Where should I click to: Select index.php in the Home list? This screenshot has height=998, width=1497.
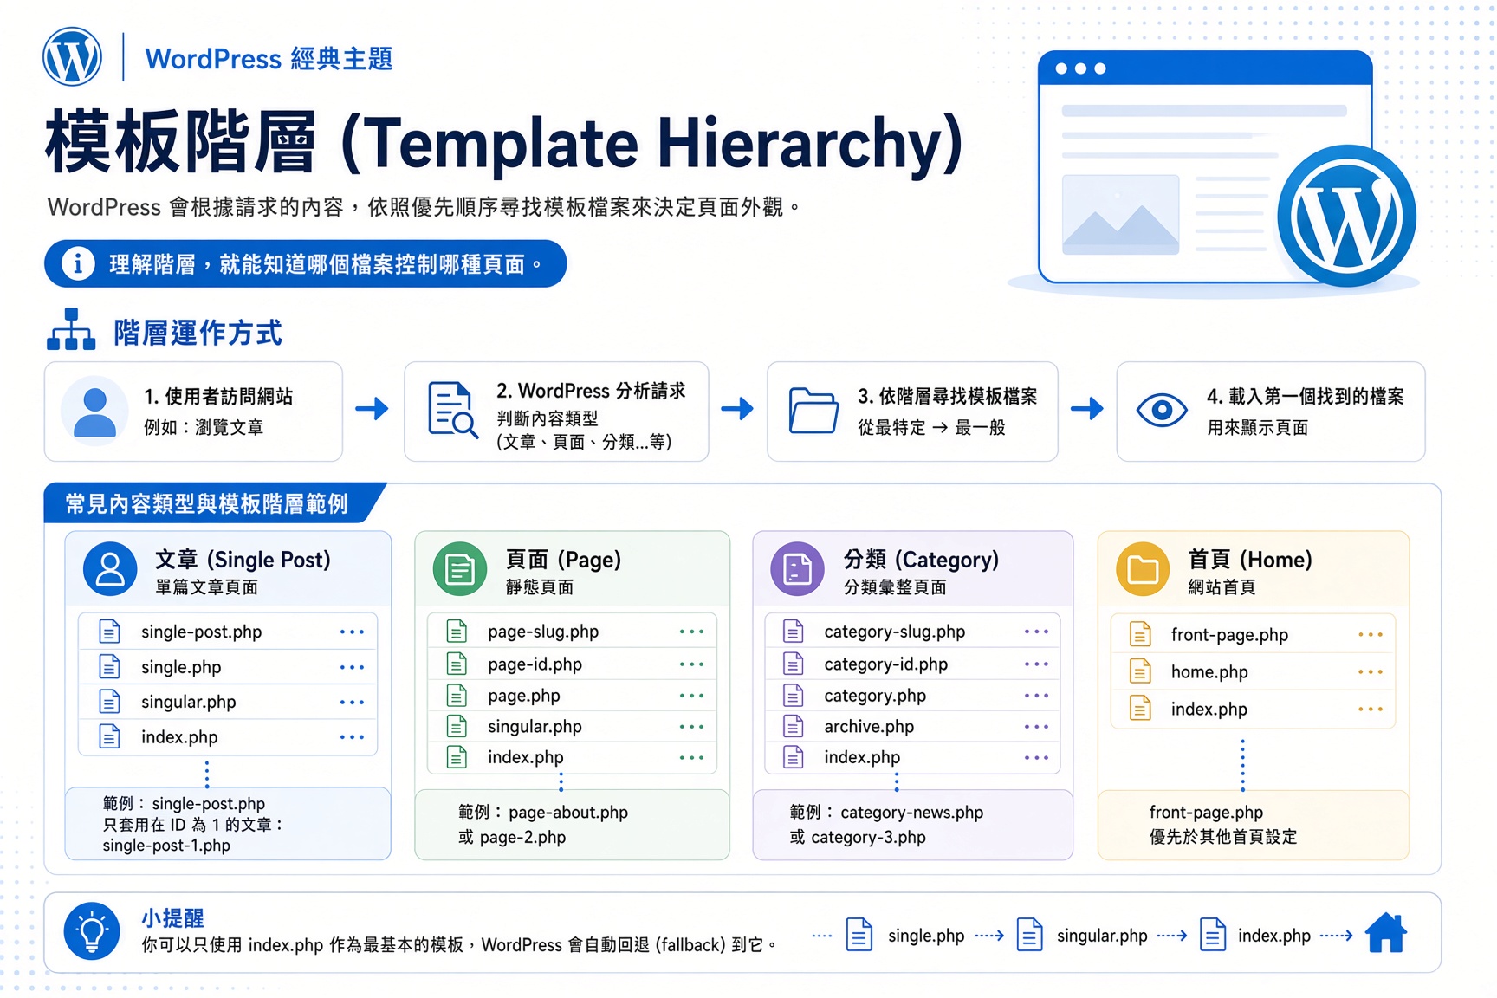click(1209, 709)
